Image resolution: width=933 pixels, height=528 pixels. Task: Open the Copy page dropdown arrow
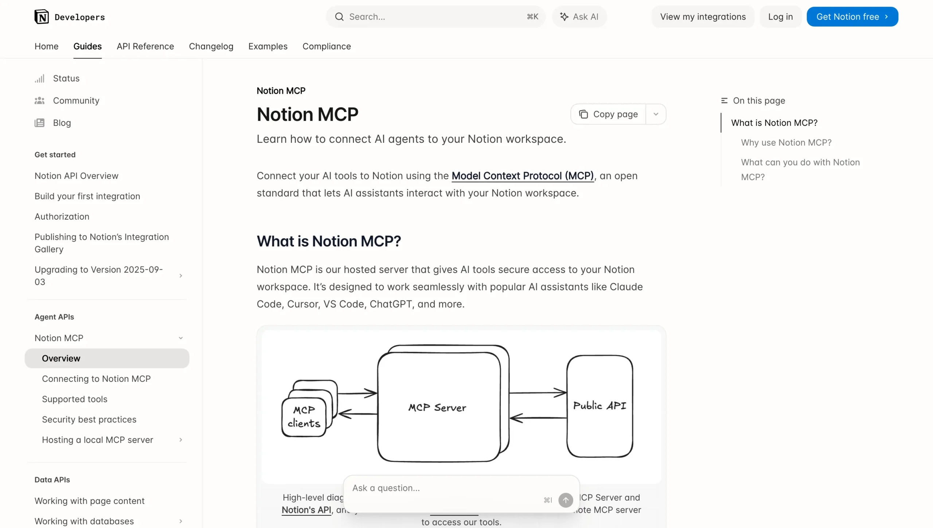point(656,114)
